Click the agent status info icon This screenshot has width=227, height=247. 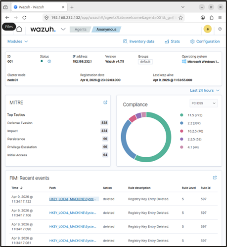49,61
